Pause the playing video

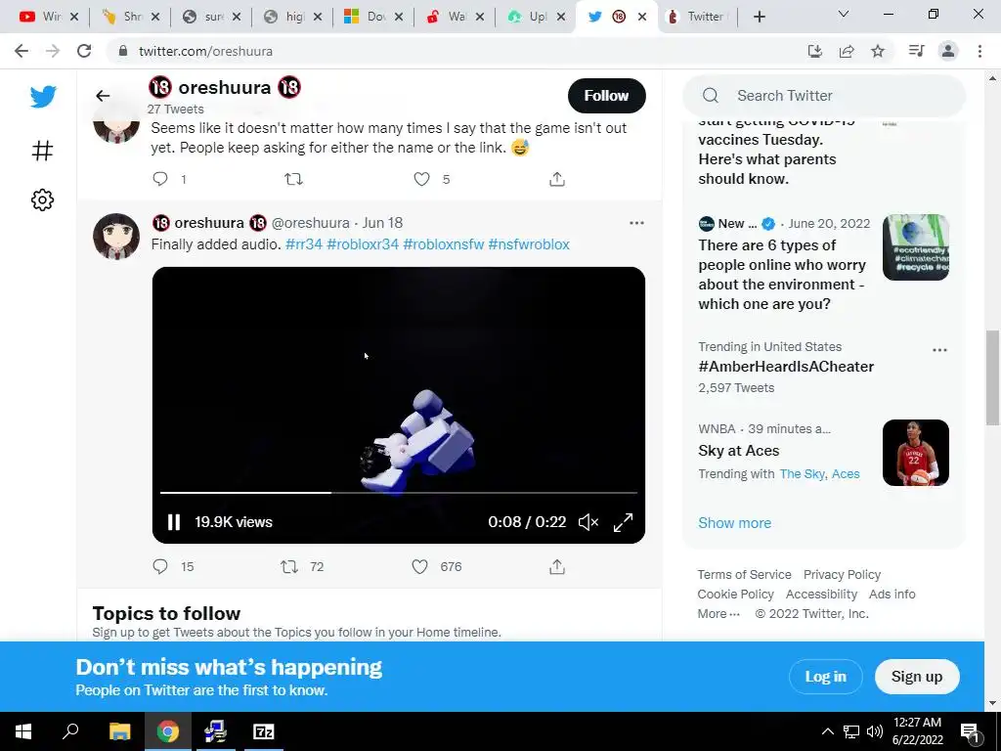[x=174, y=522]
